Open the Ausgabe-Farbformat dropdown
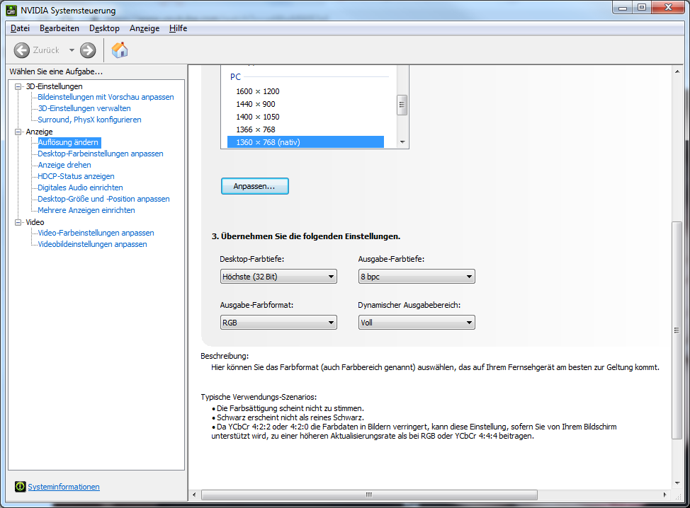This screenshot has height=508, width=690. point(278,323)
